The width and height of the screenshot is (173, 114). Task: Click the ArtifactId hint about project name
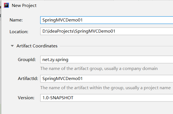coord(105,88)
